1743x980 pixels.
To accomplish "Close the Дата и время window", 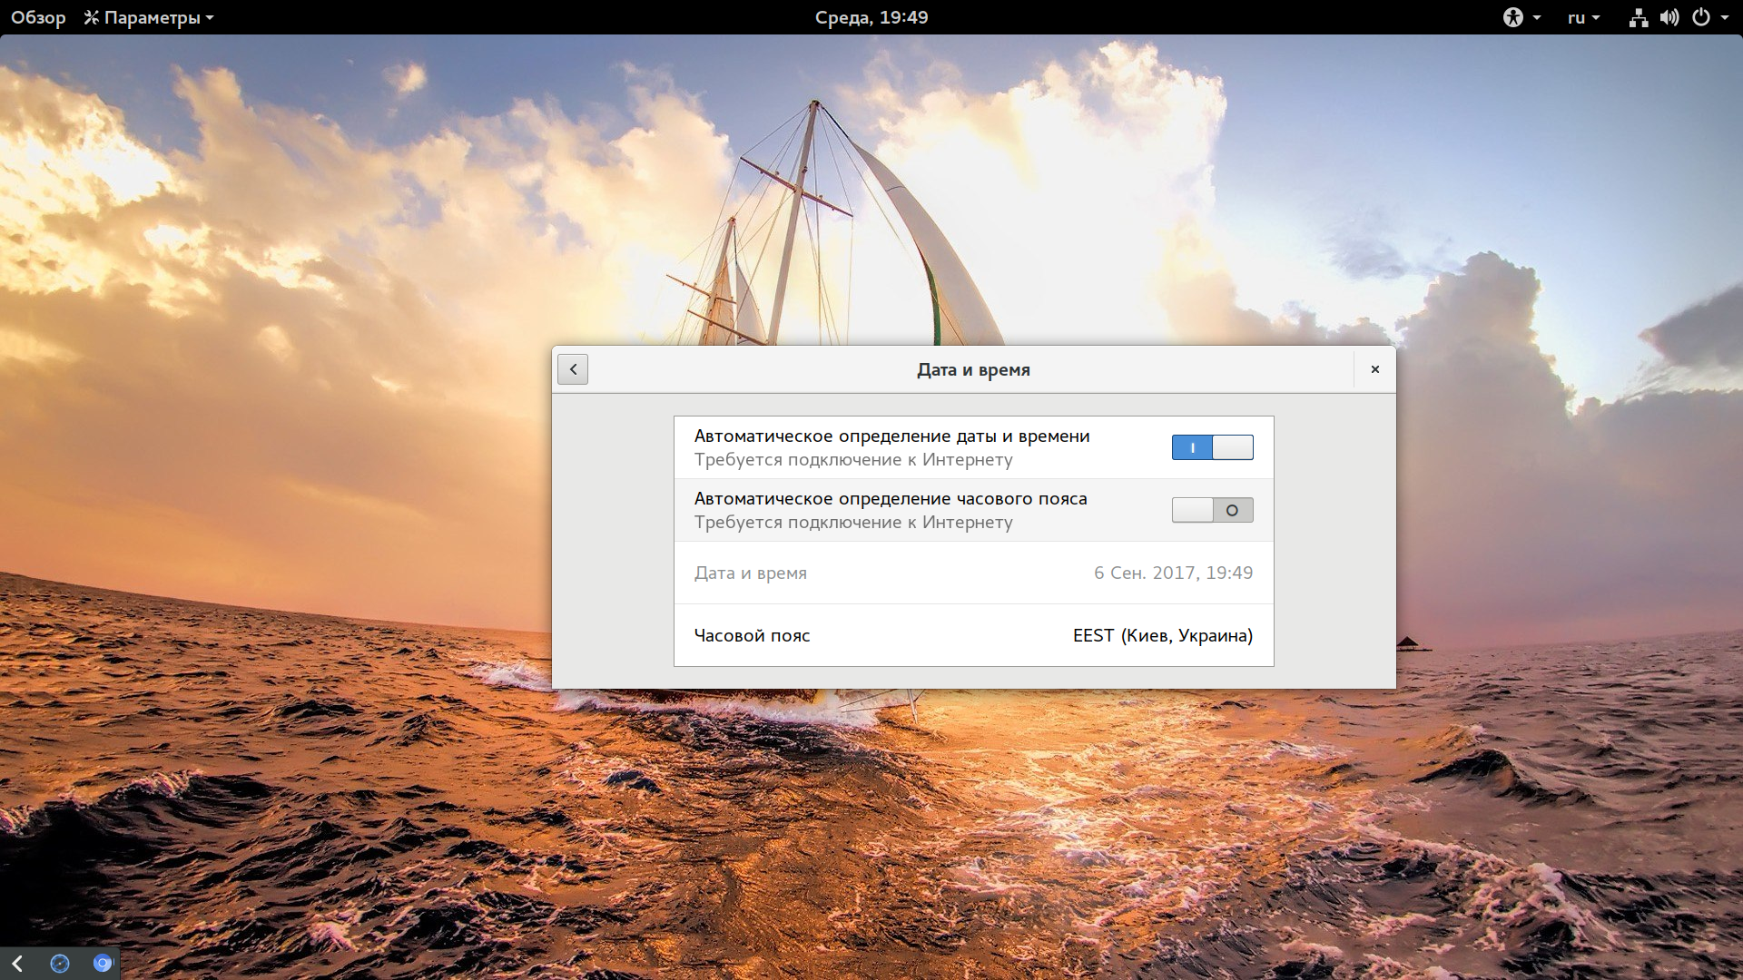I will pyautogui.click(x=1374, y=369).
